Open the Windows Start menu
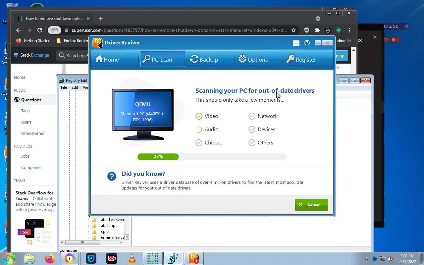 (9, 258)
